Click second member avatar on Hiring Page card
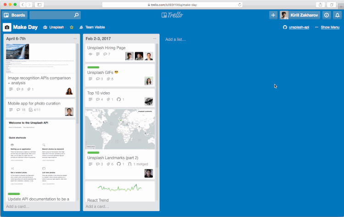 [139, 56]
